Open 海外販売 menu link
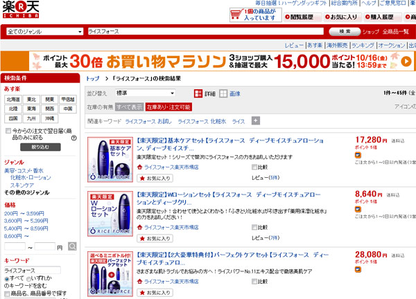416x299 pixels. coord(337,46)
